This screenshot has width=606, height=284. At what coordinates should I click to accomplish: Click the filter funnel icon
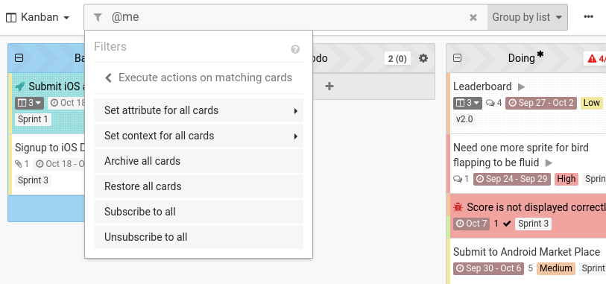[x=98, y=17]
